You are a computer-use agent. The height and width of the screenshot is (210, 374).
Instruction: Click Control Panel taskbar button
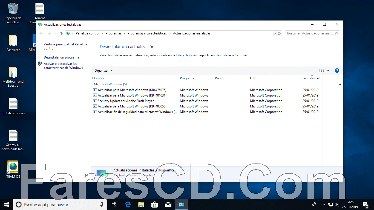pos(181,205)
